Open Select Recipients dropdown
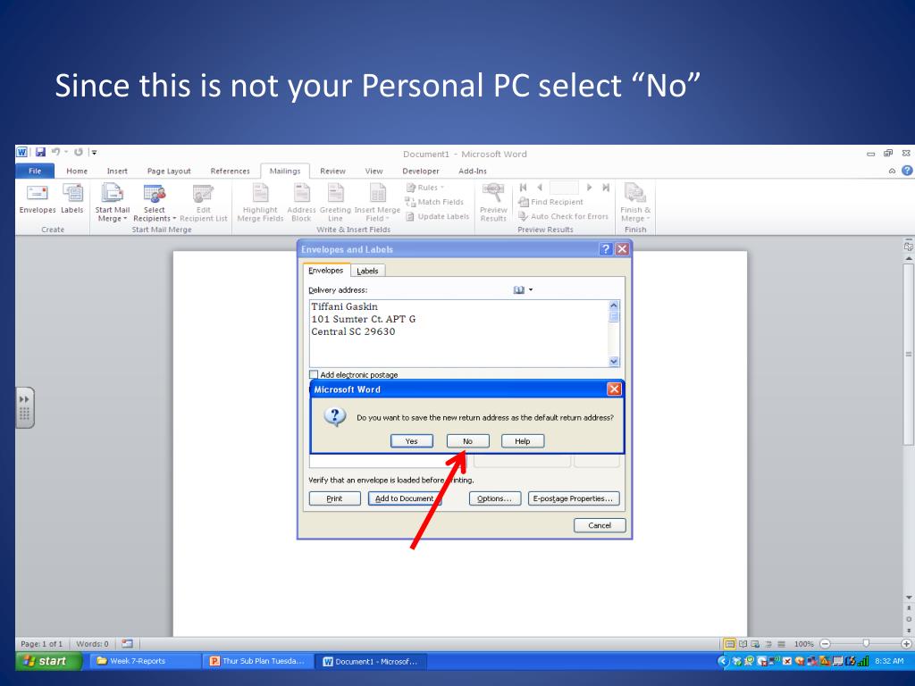Image resolution: width=915 pixels, height=686 pixels. coord(154,203)
